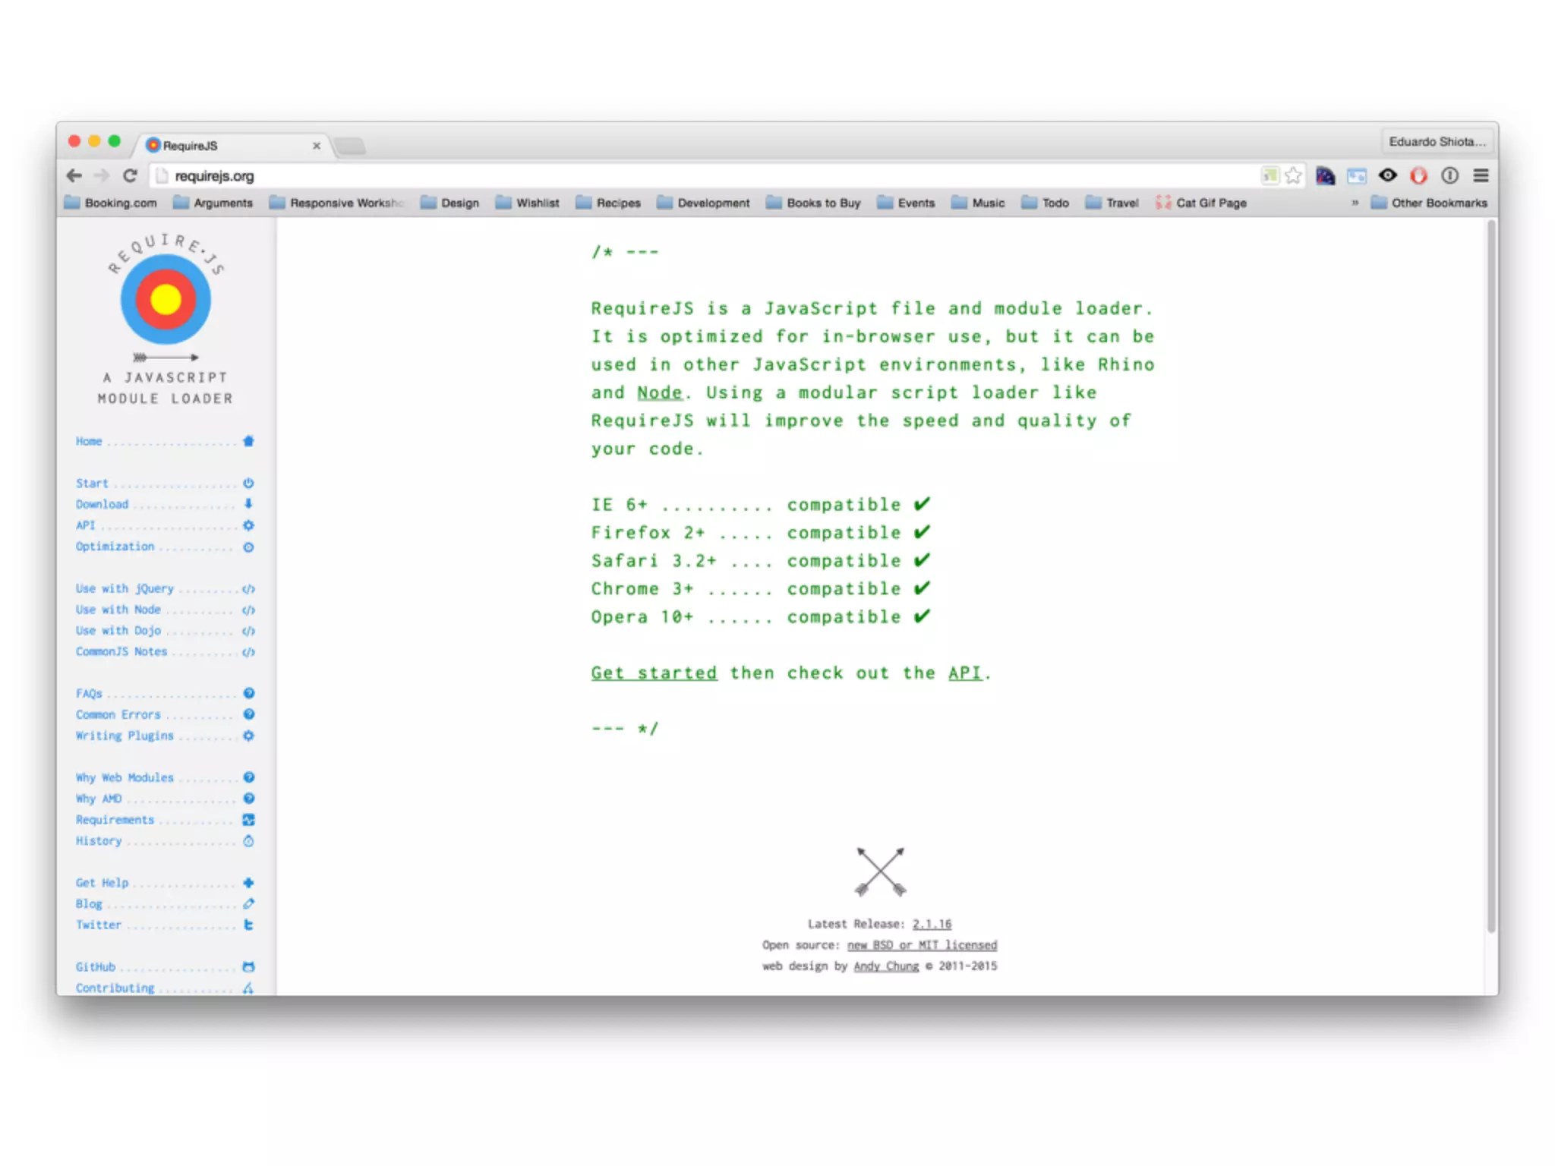Open the Eduardo Shiota profile button
This screenshot has height=1166, width=1555.
pyautogui.click(x=1437, y=142)
